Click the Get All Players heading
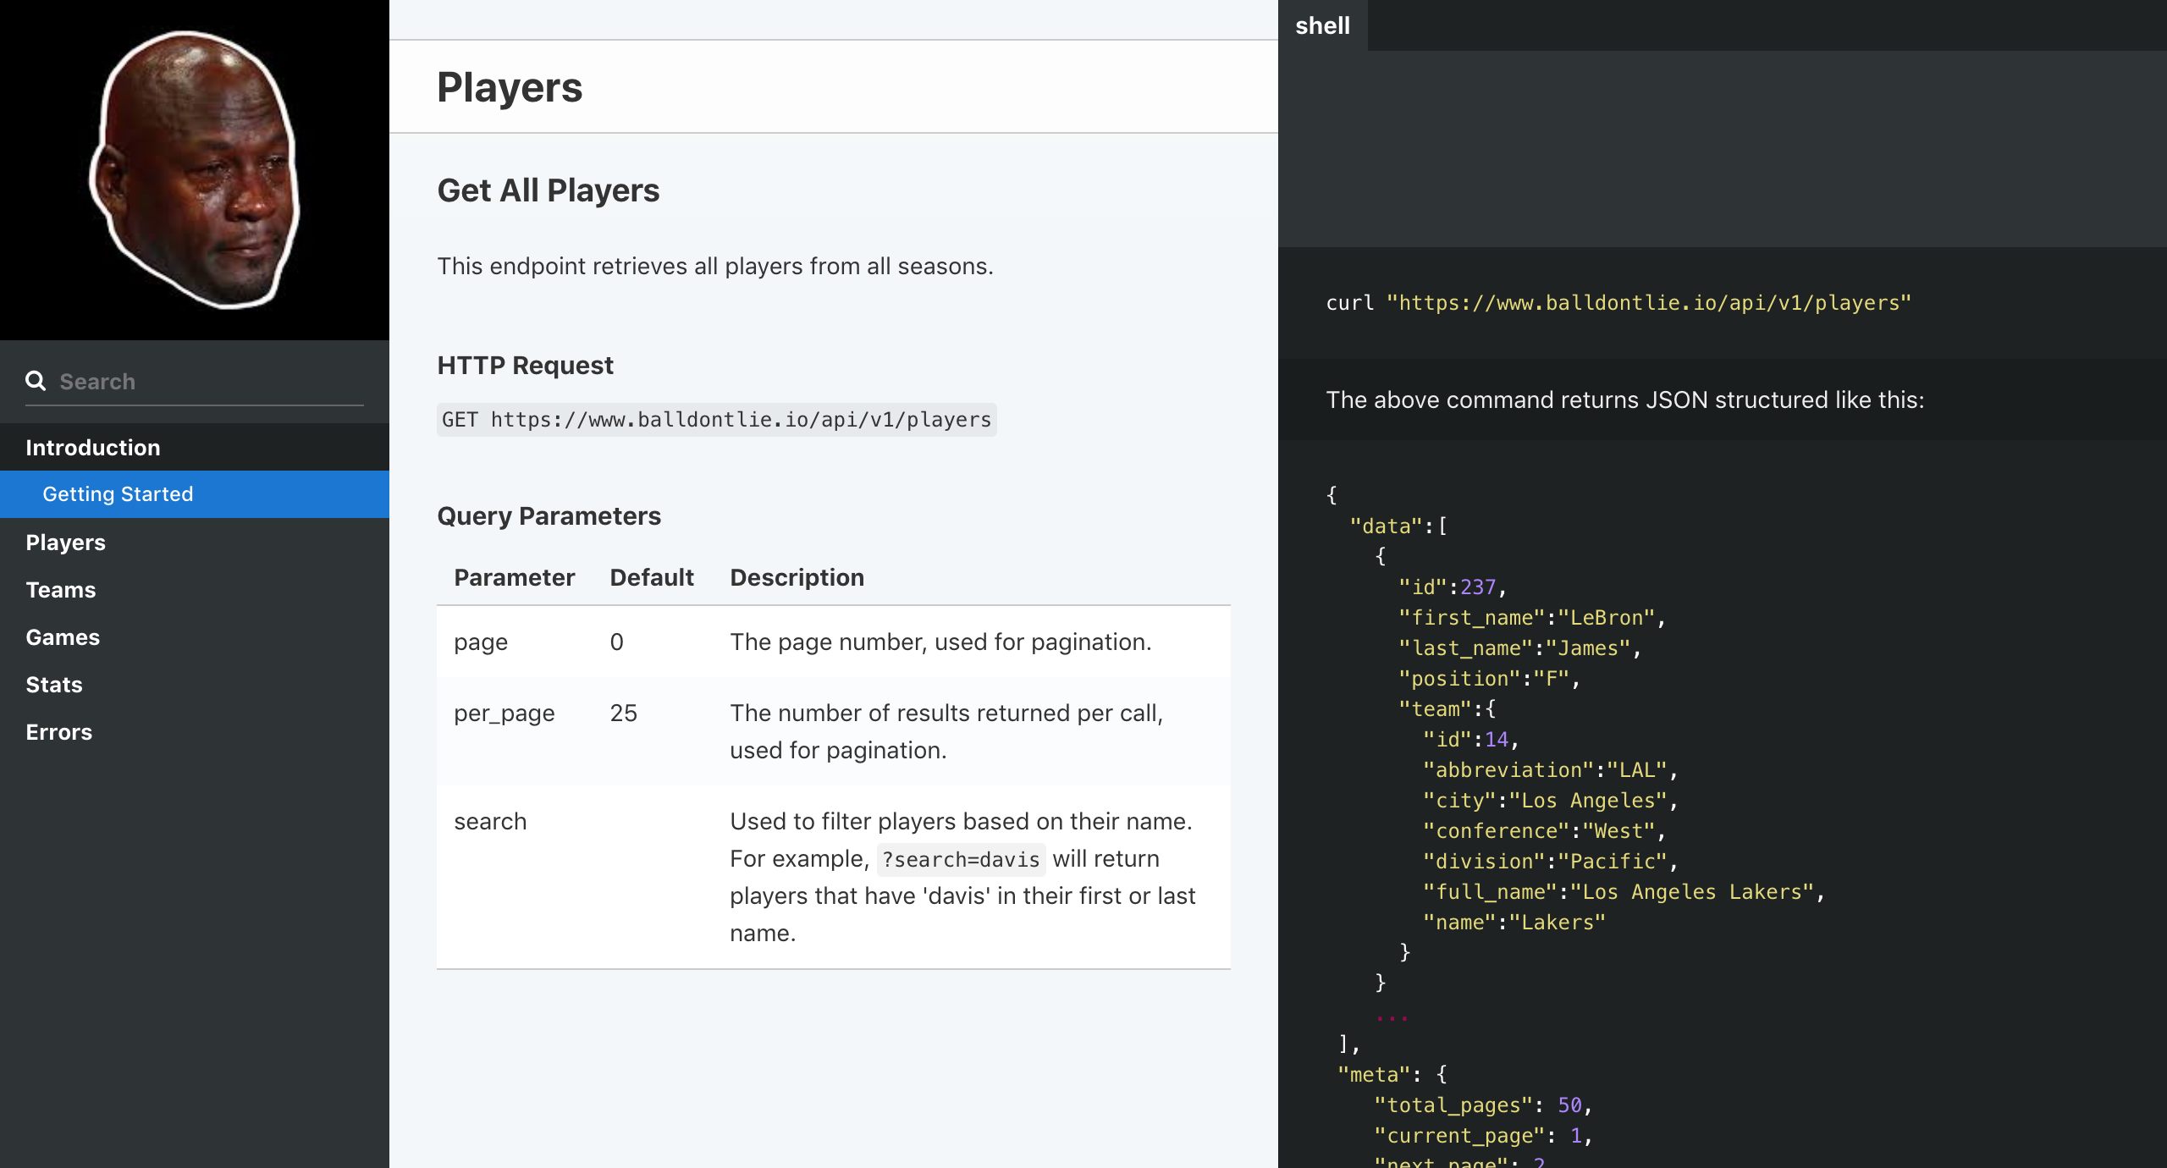The width and height of the screenshot is (2167, 1168). coord(548,190)
